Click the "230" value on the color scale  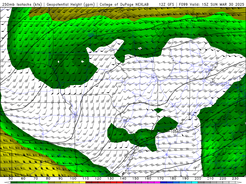tap(235, 178)
